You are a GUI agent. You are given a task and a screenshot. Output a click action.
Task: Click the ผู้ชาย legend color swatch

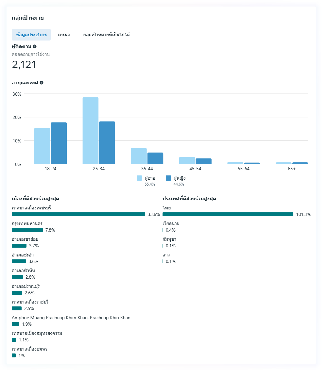pyautogui.click(x=139, y=178)
